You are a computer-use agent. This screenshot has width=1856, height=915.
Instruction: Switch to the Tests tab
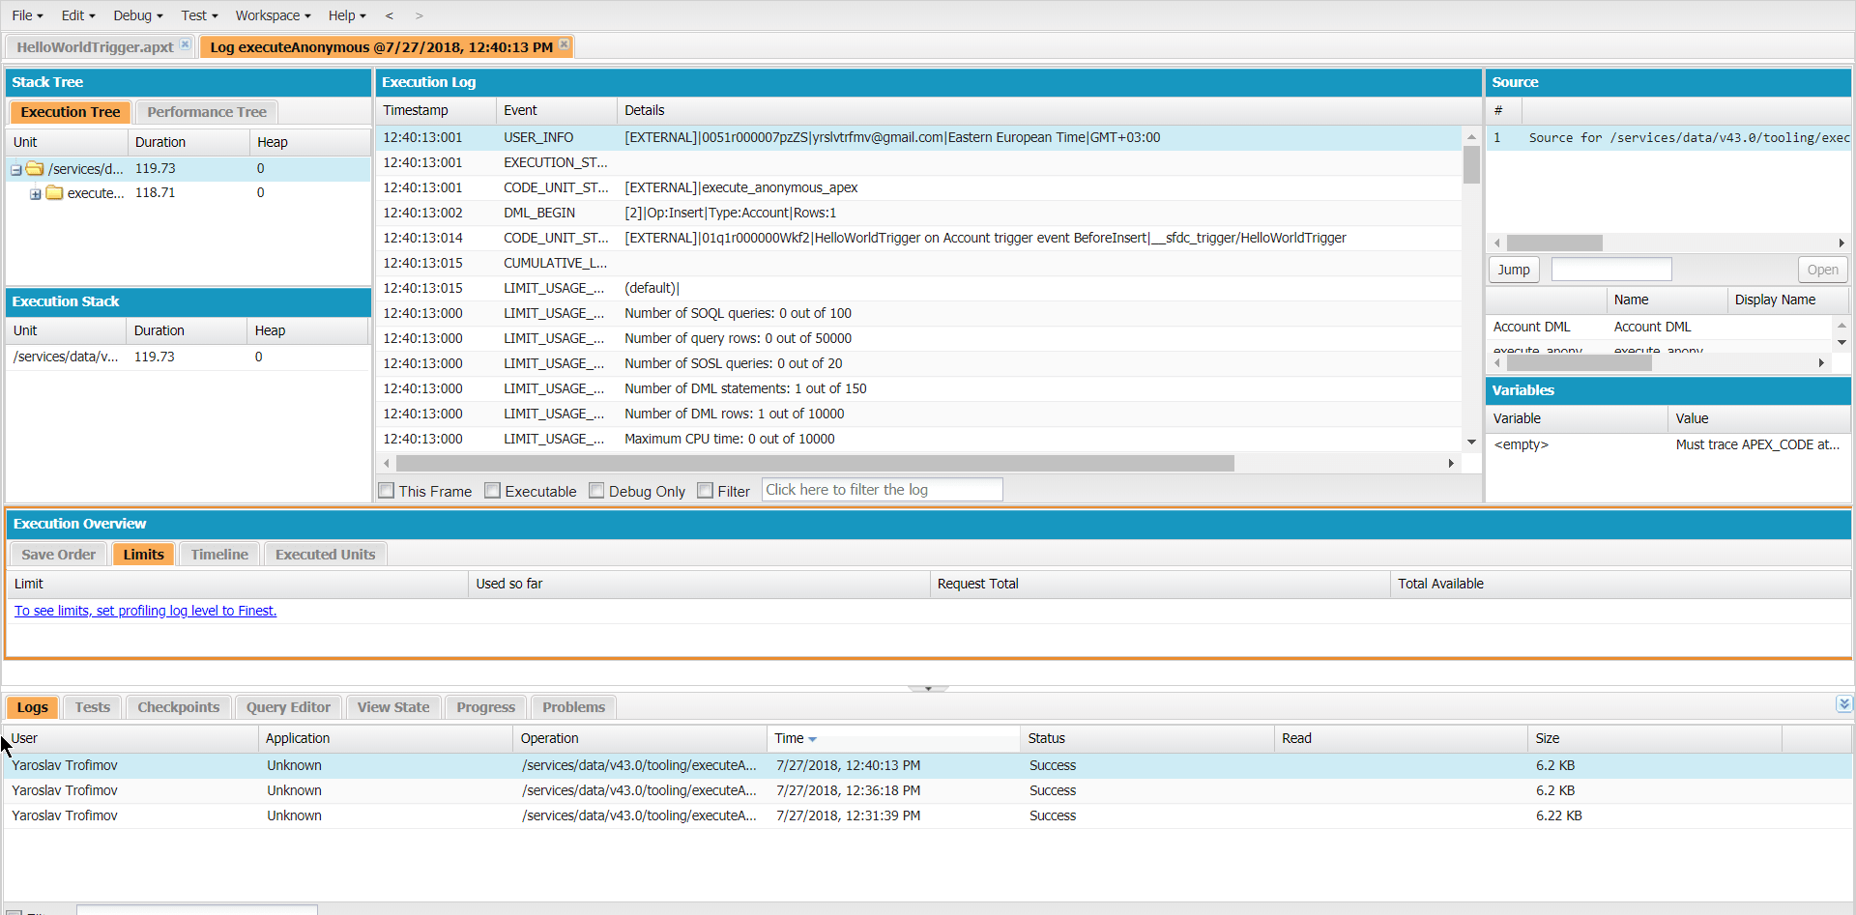(x=93, y=707)
